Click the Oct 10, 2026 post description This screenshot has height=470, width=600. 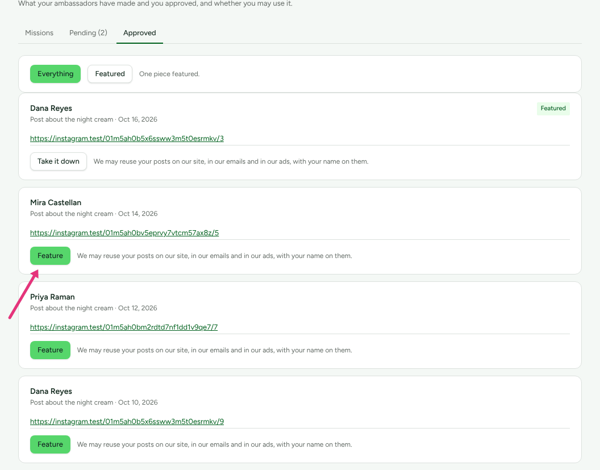(94, 402)
